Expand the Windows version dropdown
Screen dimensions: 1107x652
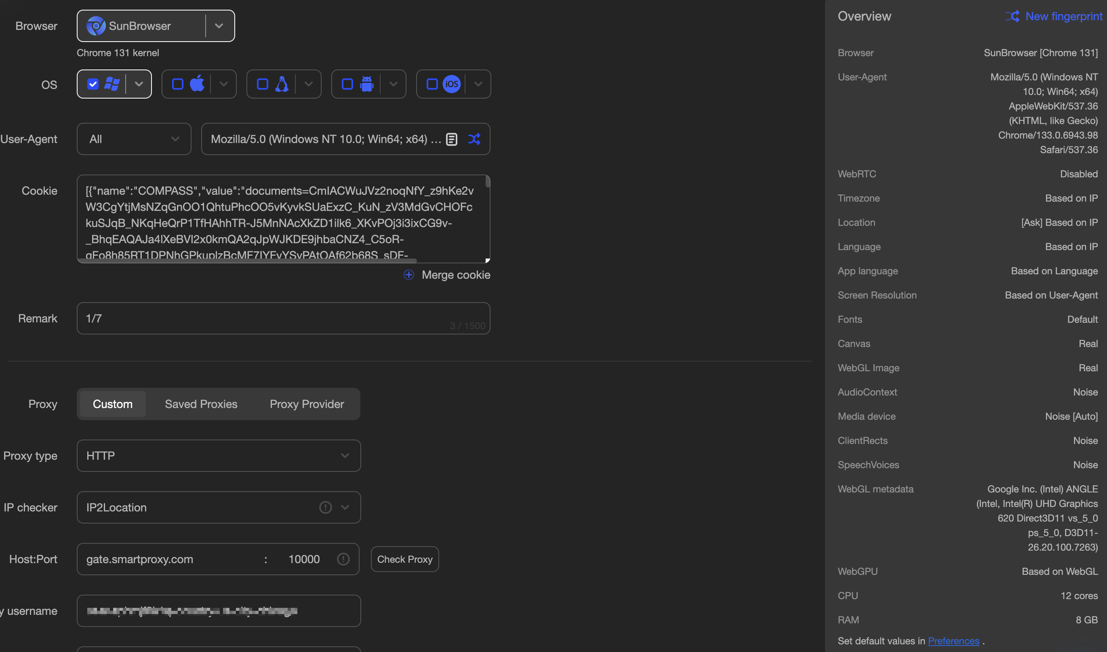pos(139,84)
